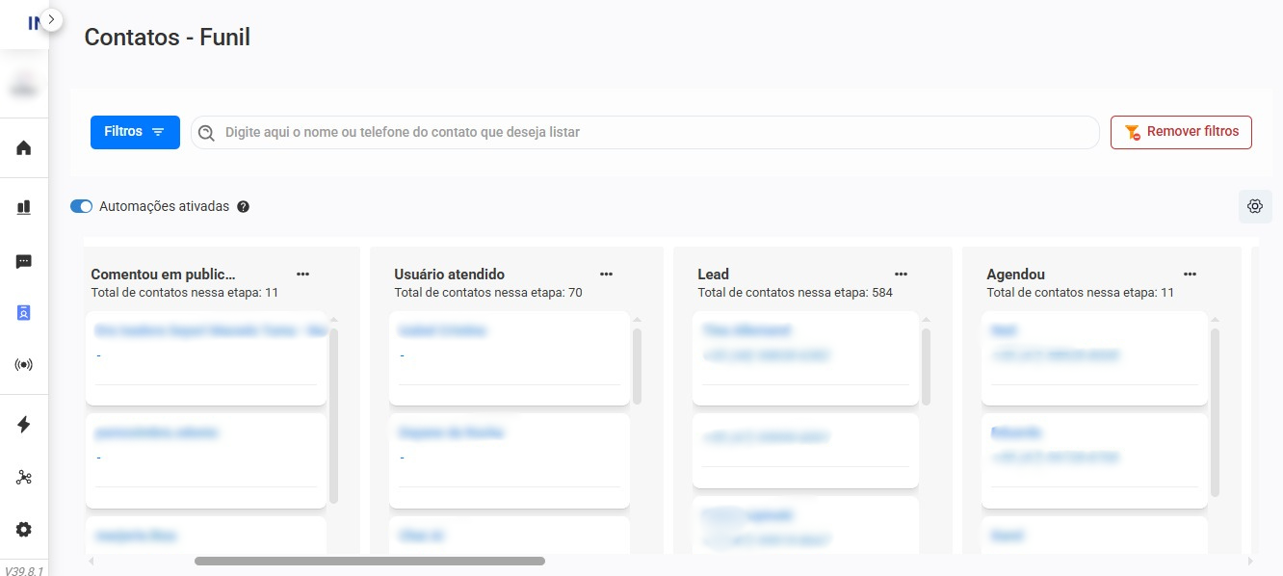Open funnel settings gear above the columns
The height and width of the screenshot is (576, 1283).
tap(1255, 206)
